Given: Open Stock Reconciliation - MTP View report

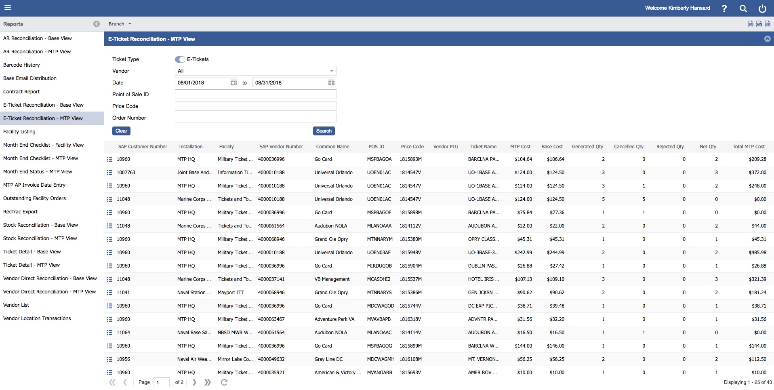Looking at the screenshot, I should [40, 238].
